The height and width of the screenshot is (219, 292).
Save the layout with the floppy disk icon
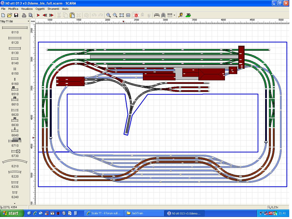[16, 15]
